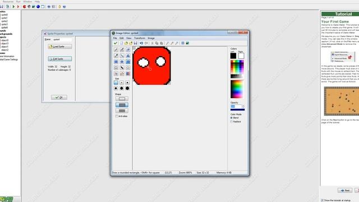The image size is (359, 202).
Task: Select the Change Color tool
Action: [128, 74]
